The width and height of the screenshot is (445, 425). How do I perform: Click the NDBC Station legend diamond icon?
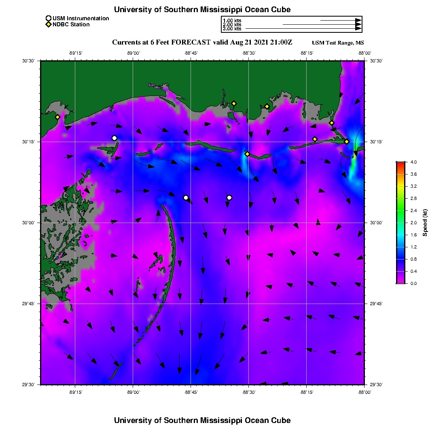tap(49, 24)
